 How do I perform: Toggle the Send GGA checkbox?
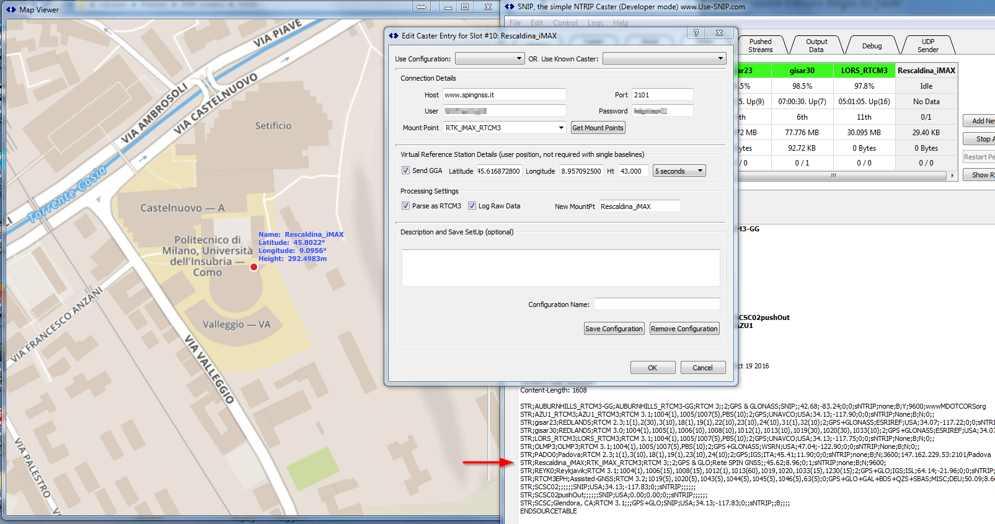point(405,171)
